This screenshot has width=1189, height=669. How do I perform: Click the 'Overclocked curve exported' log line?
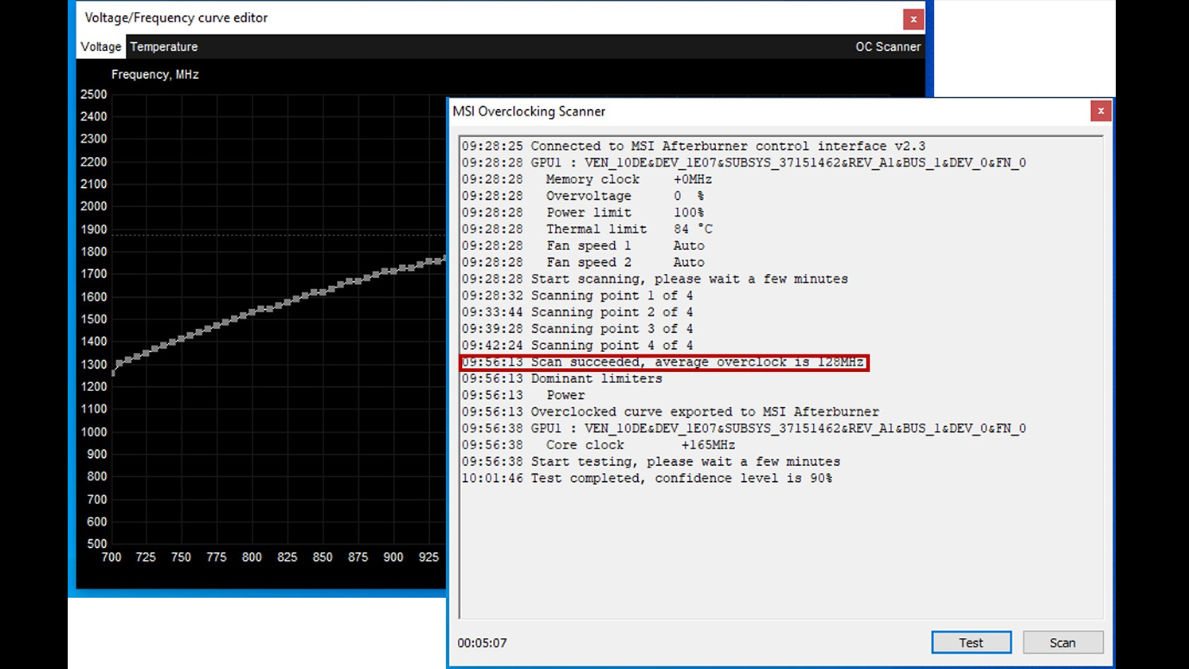coord(670,412)
